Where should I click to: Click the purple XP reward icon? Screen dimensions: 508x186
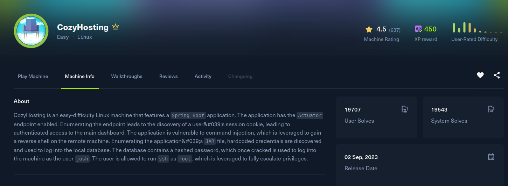(x=419, y=29)
